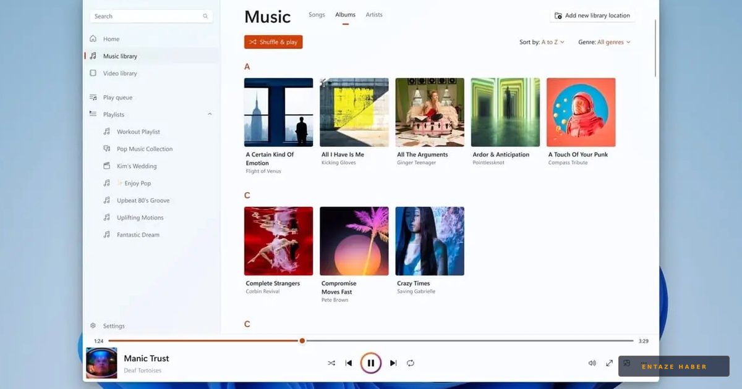This screenshot has width=742, height=389.
Task: Click the Manic Trust song title
Action: coord(147,358)
